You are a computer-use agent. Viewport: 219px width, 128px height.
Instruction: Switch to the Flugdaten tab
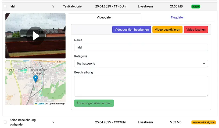177,17
